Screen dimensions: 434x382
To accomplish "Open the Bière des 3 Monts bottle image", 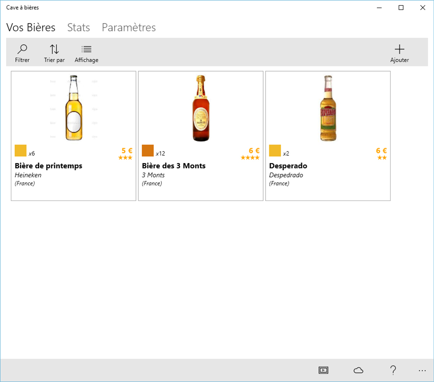I will [201, 108].
